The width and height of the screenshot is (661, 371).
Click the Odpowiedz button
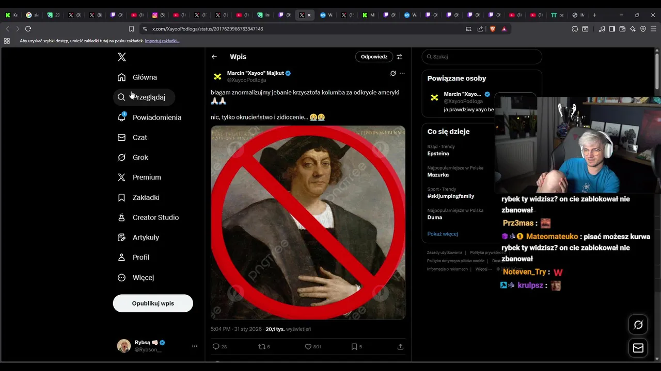374,57
